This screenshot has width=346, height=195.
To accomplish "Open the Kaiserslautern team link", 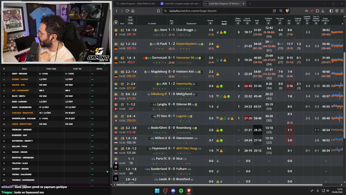I will coord(186,44).
